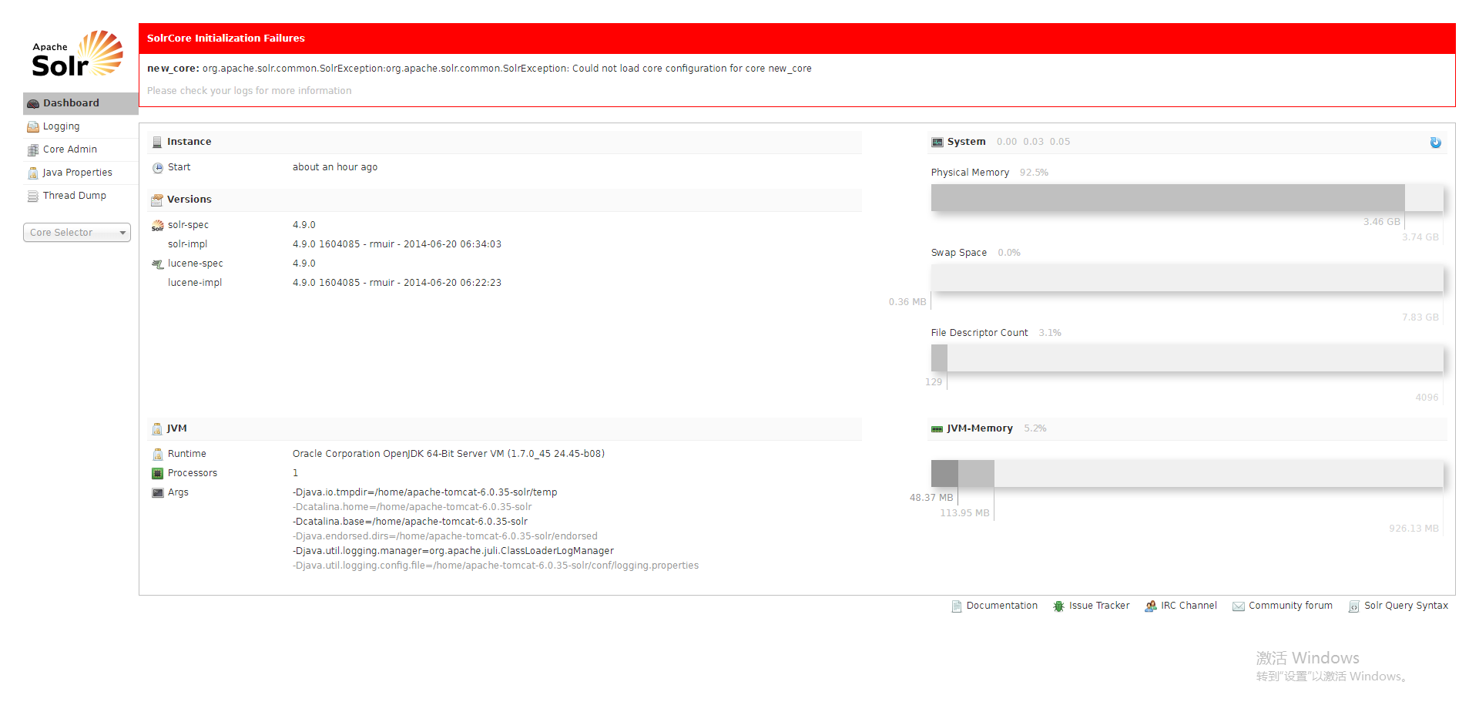Click the Physical Memory 92.5% label
The height and width of the screenshot is (722, 1479).
pyautogui.click(x=1034, y=173)
